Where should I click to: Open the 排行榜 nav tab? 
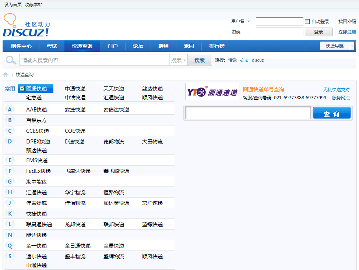coord(217,46)
